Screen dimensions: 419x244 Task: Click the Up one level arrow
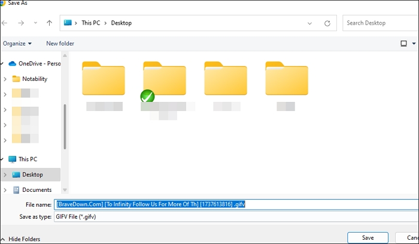pos(49,23)
